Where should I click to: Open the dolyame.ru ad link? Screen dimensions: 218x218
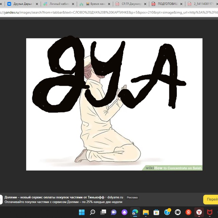pyautogui.click(x=115, y=197)
